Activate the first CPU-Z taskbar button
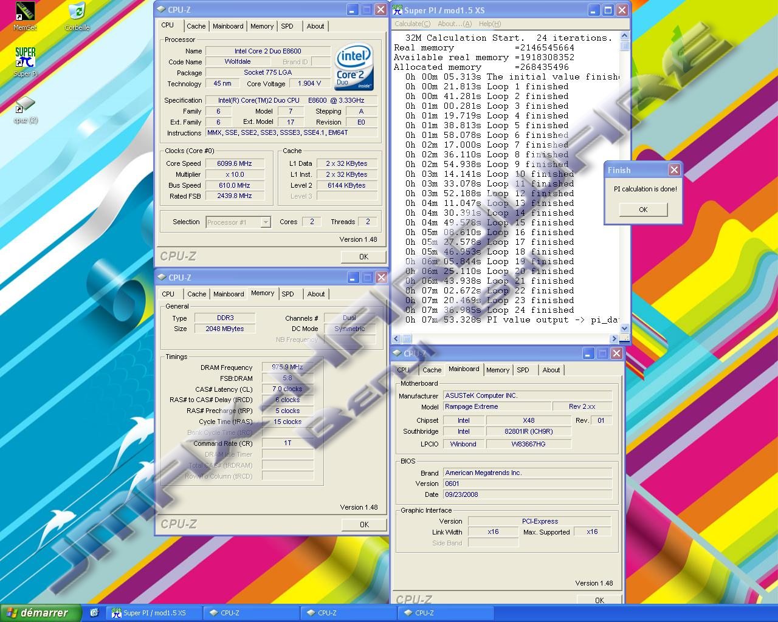Image resolution: width=778 pixels, height=622 pixels. pyautogui.click(x=251, y=613)
